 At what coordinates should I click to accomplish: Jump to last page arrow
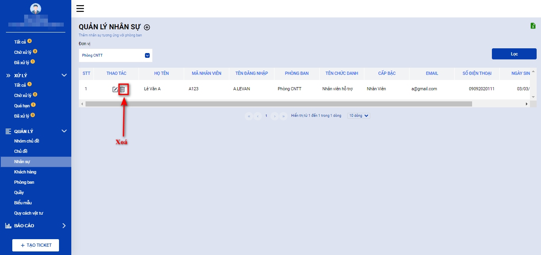pos(283,116)
